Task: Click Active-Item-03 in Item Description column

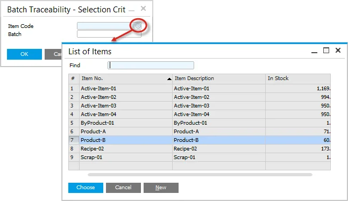Action: 219,105
